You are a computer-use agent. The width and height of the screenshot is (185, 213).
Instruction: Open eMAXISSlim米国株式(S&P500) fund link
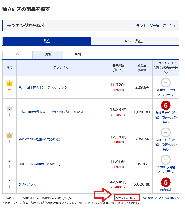[x=40, y=164]
